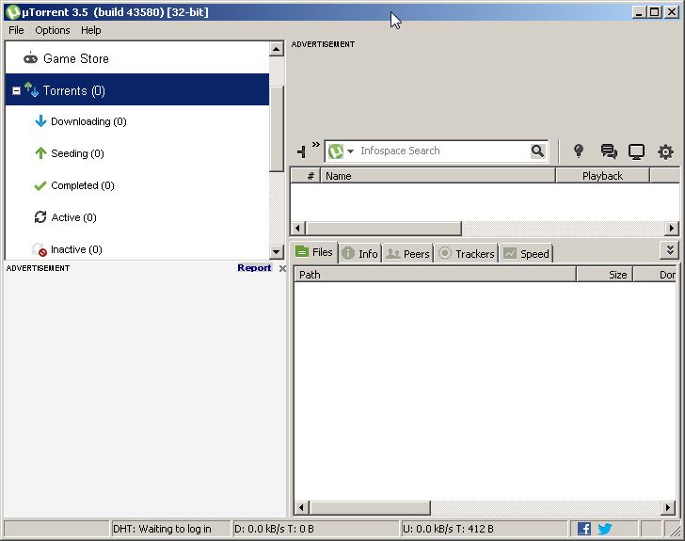The height and width of the screenshot is (541, 685).
Task: Collapse the Torrents tree node
Action: [16, 90]
